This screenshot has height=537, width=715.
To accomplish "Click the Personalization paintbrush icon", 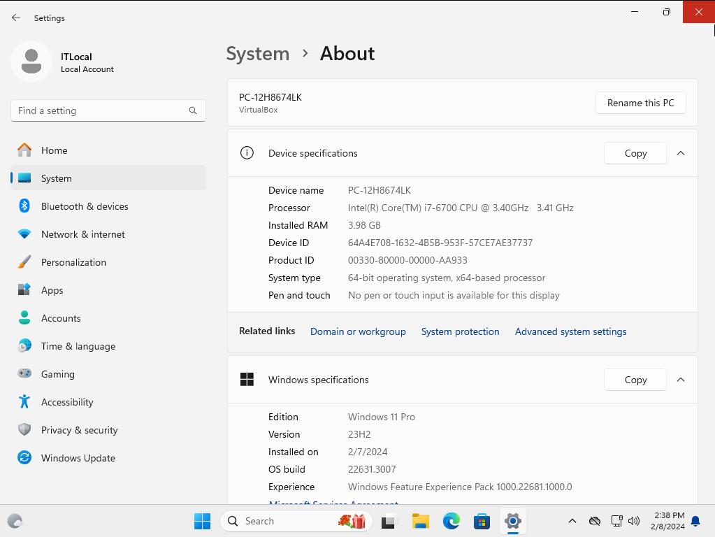I will [x=24, y=262].
